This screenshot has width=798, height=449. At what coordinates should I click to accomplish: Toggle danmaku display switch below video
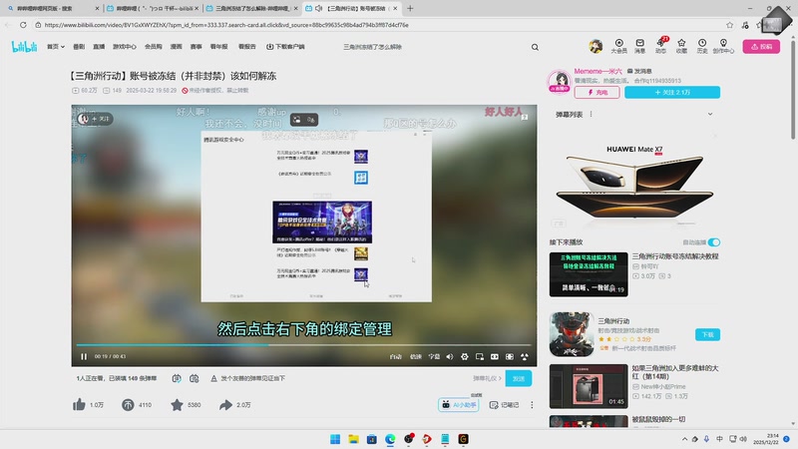pyautogui.click(x=177, y=378)
